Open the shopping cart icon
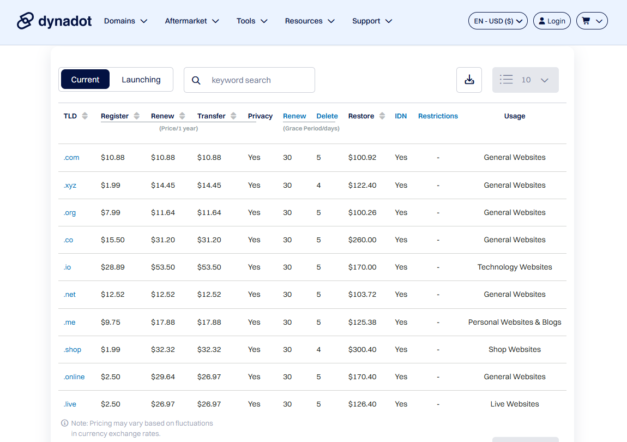627x442 pixels. (586, 21)
